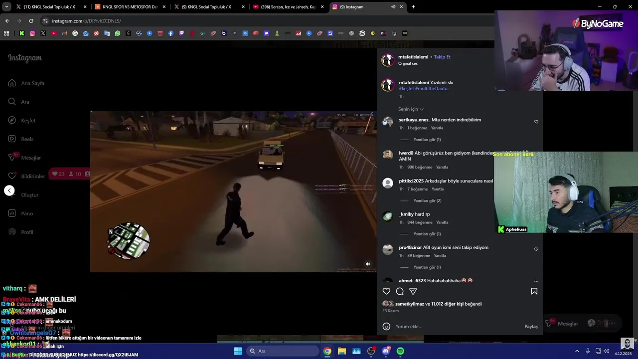Reply to _kmlky comment with Yanıtla
The width and height of the screenshot is (638, 359).
(442, 222)
